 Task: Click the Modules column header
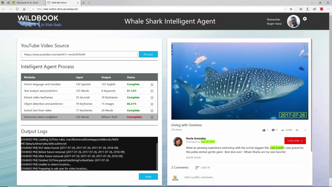(x=30, y=77)
